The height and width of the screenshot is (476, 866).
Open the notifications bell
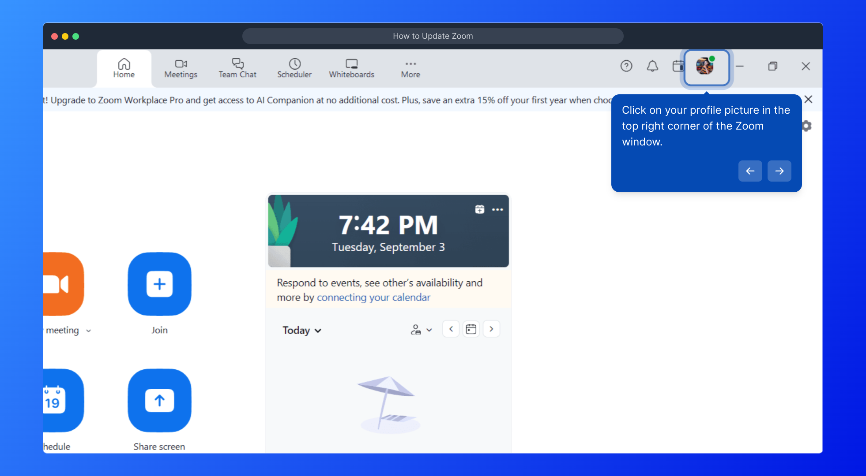tap(652, 66)
